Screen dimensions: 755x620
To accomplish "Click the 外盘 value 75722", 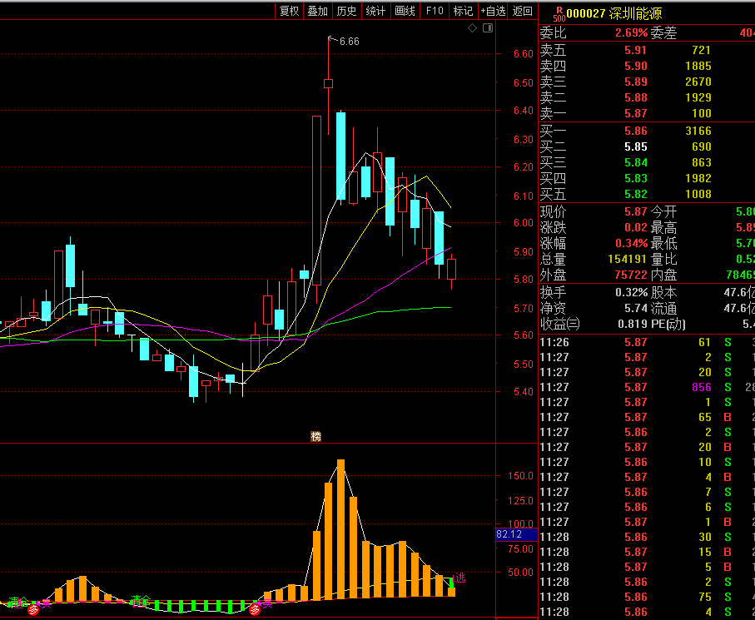I will [x=631, y=275].
